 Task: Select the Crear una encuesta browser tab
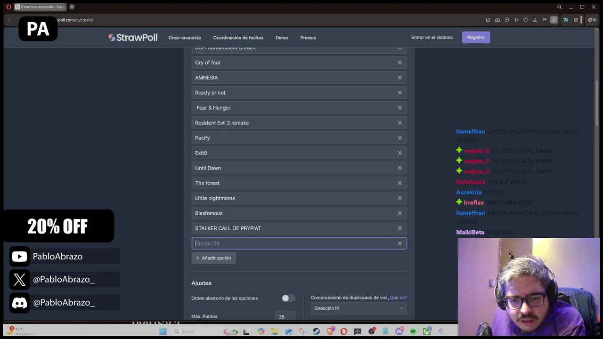[x=40, y=7]
